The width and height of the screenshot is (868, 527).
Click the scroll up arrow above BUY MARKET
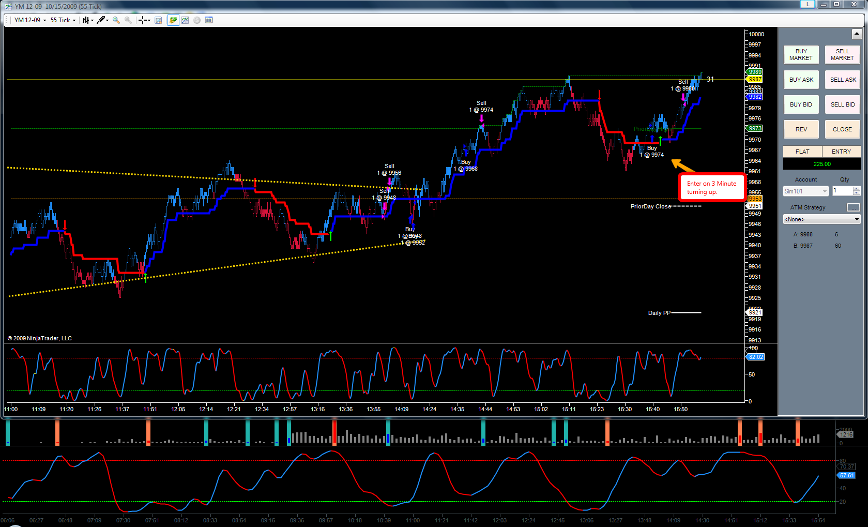857,34
